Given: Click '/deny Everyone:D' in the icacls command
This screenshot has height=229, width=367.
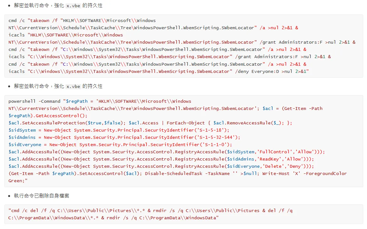Looking at the screenshot, I should (257, 72).
